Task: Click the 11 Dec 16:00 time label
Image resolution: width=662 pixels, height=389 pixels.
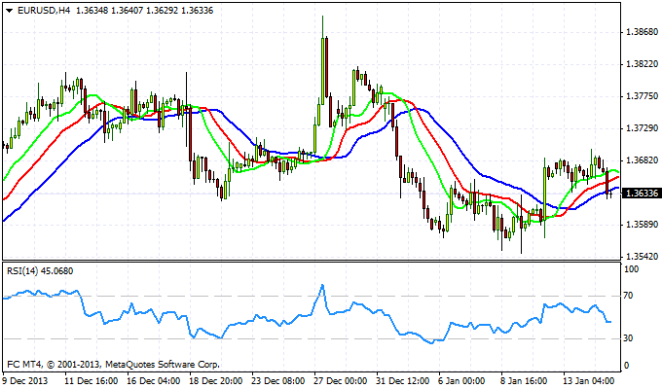Action: pyautogui.click(x=91, y=381)
